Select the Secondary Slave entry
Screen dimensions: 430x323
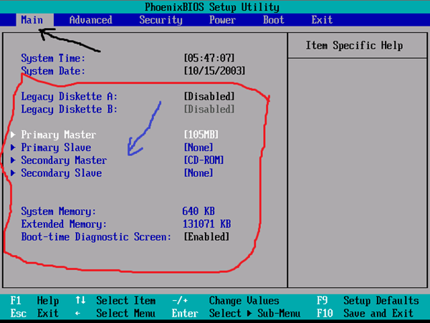62,173
